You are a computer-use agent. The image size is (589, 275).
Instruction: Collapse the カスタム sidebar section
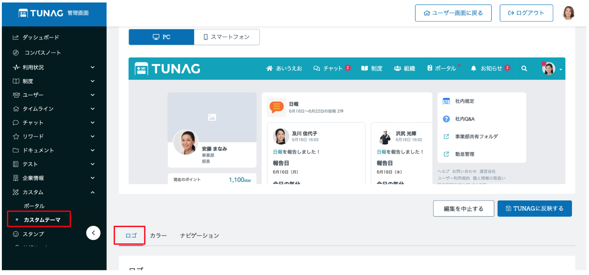[92, 192]
